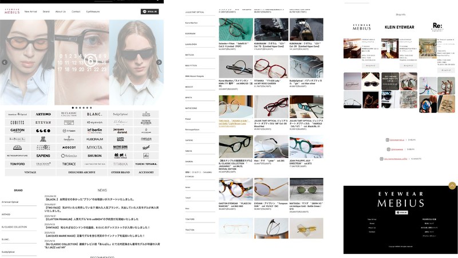The image size is (458, 258).
Task: Open TITANIKA red frame product thumbnail
Action: click(x=271, y=67)
